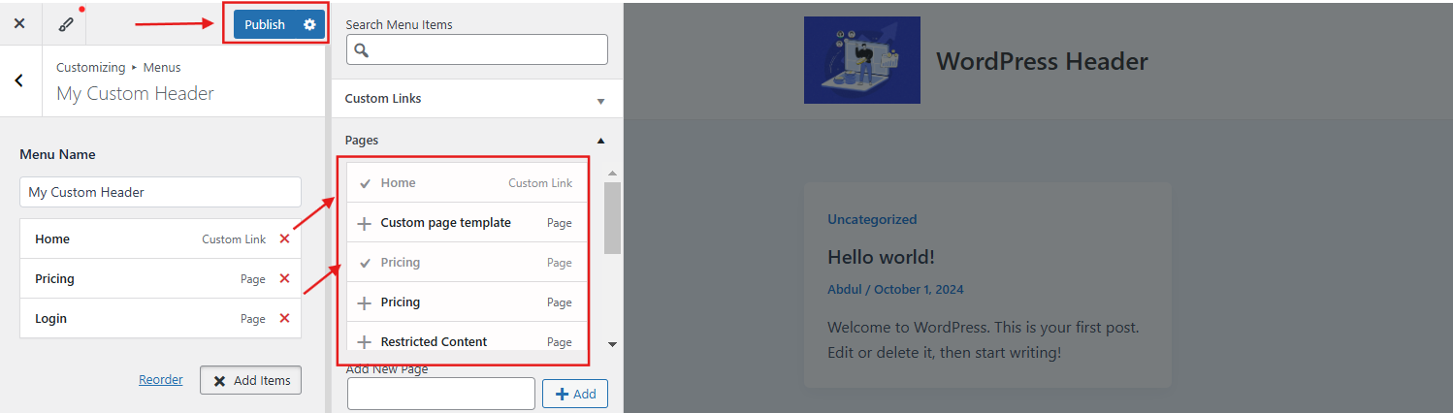Click the WordPress Header site title
Image resolution: width=1453 pixels, height=413 pixels.
coord(1042,61)
